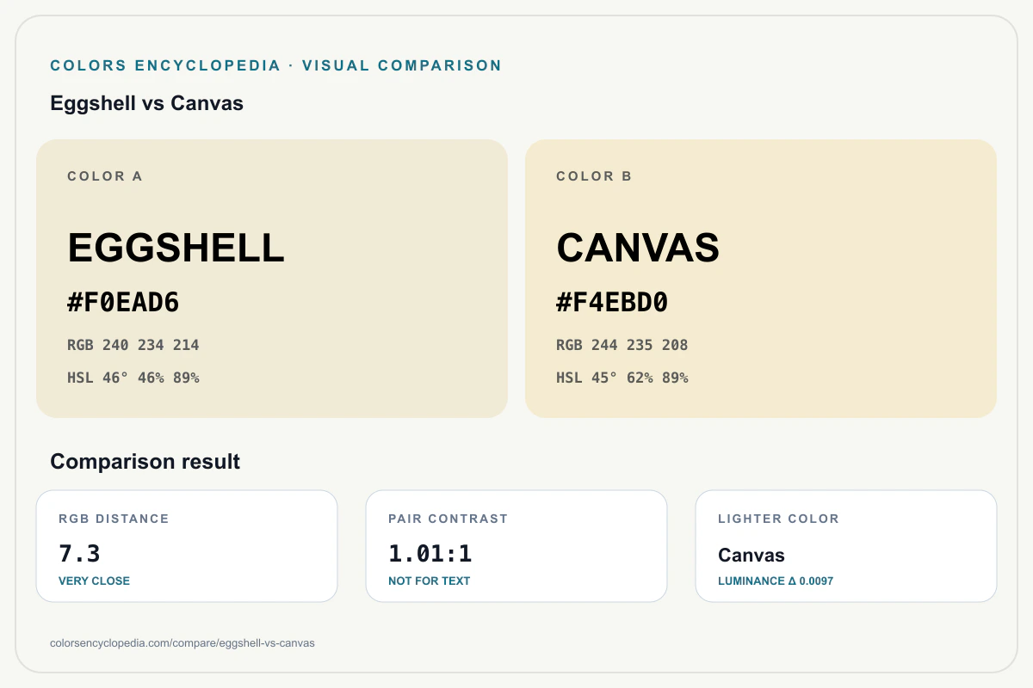Click the Eggshell color swatch card
Image resolution: width=1033 pixels, height=688 pixels.
pyautogui.click(x=272, y=279)
